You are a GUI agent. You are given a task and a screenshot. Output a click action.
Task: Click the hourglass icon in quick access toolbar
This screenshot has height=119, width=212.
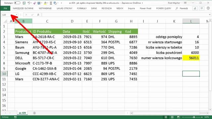click(51, 3)
